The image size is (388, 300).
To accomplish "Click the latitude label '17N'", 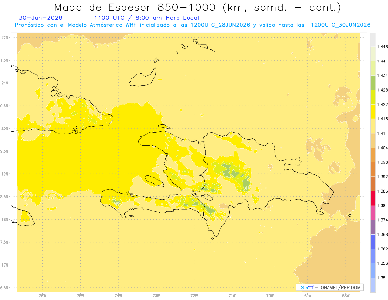I will 5,265.
